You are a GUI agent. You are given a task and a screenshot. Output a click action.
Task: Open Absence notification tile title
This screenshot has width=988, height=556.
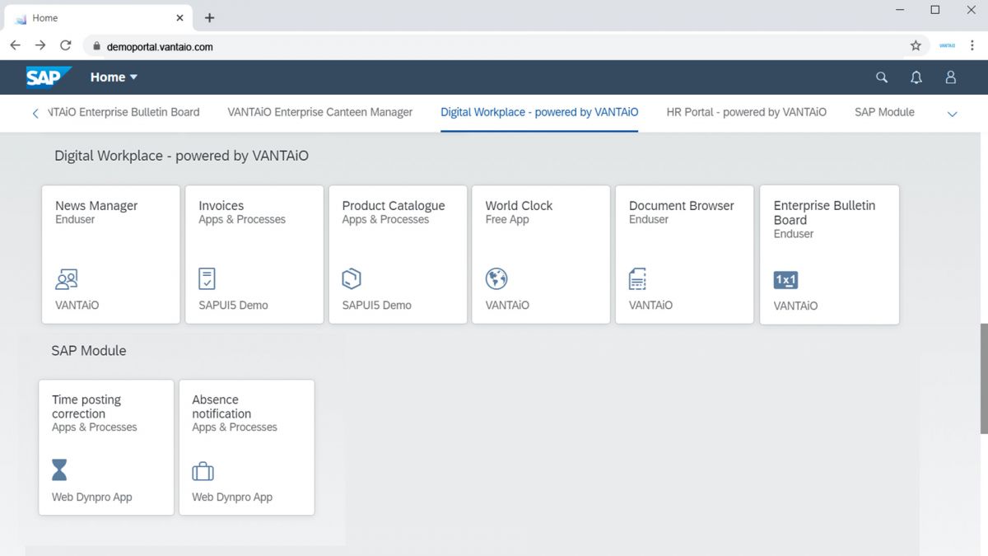click(221, 407)
